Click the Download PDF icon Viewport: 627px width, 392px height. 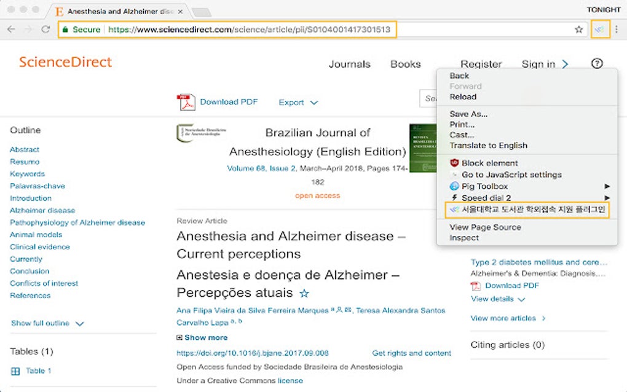pyautogui.click(x=186, y=102)
